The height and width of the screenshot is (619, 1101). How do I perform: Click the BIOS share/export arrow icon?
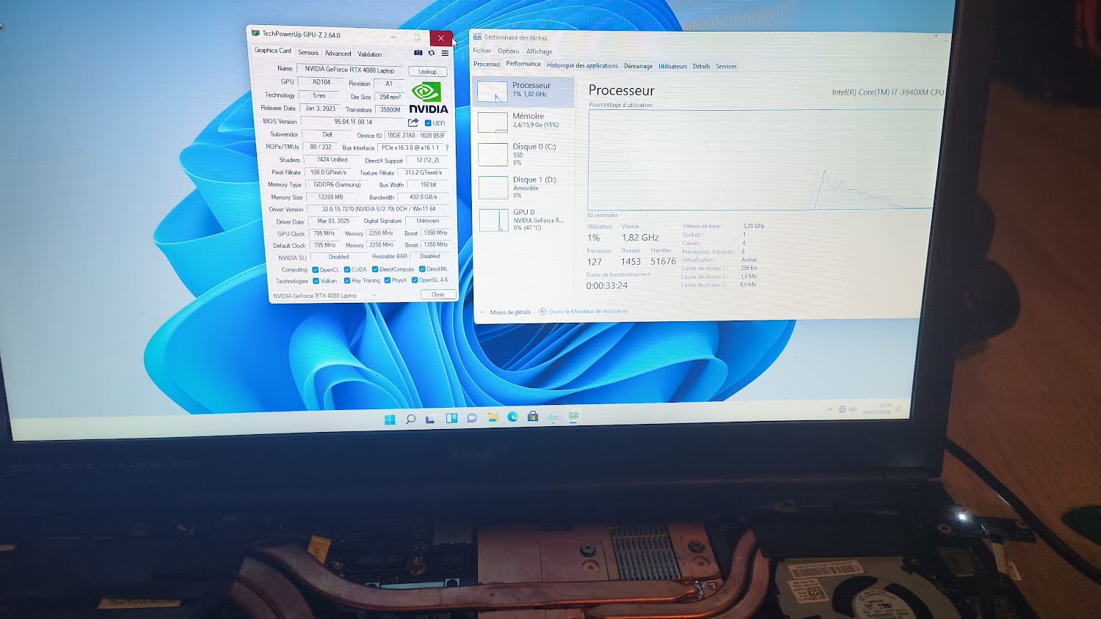click(413, 122)
